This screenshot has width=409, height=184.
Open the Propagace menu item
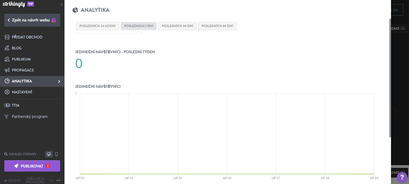[x=32, y=70]
